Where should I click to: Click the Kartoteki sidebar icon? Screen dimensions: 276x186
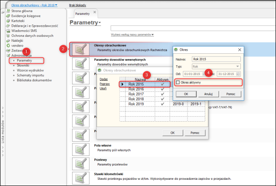[x=8, y=21]
